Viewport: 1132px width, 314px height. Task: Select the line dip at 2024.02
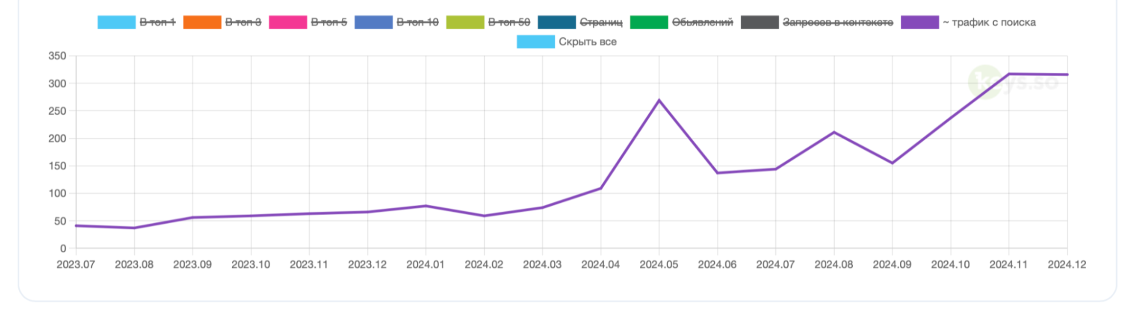click(x=484, y=216)
